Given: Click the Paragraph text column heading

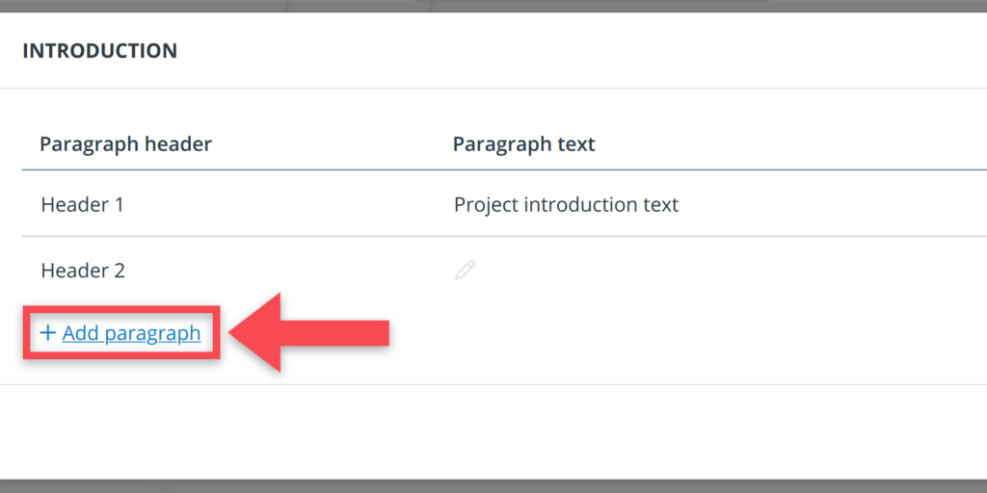Looking at the screenshot, I should point(523,144).
